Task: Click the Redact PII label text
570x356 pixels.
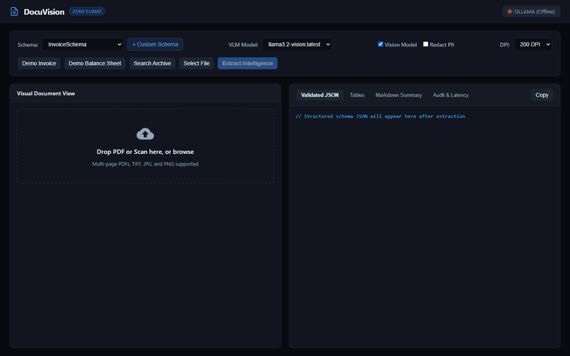Action: [442, 44]
